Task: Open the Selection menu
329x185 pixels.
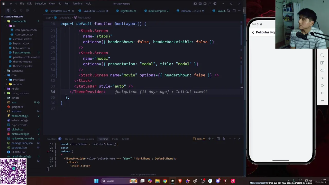Action: [40, 4]
